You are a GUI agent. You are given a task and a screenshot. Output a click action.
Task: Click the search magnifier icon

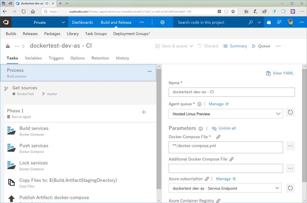[250, 22]
